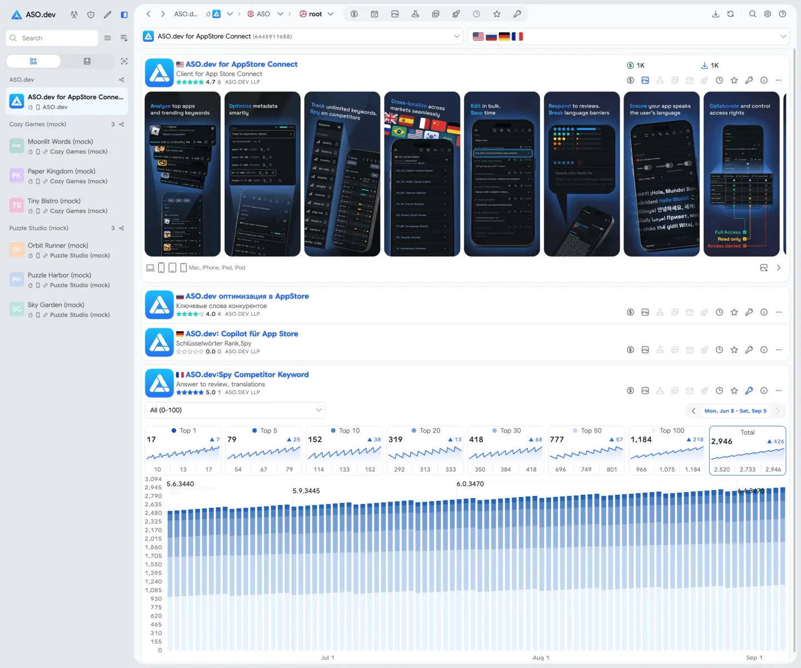
Task: Click the Analyze top apps screenshot thumbnail
Action: [x=182, y=174]
